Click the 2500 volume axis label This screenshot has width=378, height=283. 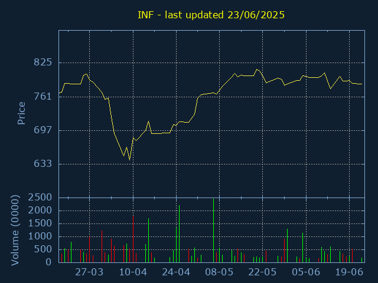pyautogui.click(x=40, y=198)
